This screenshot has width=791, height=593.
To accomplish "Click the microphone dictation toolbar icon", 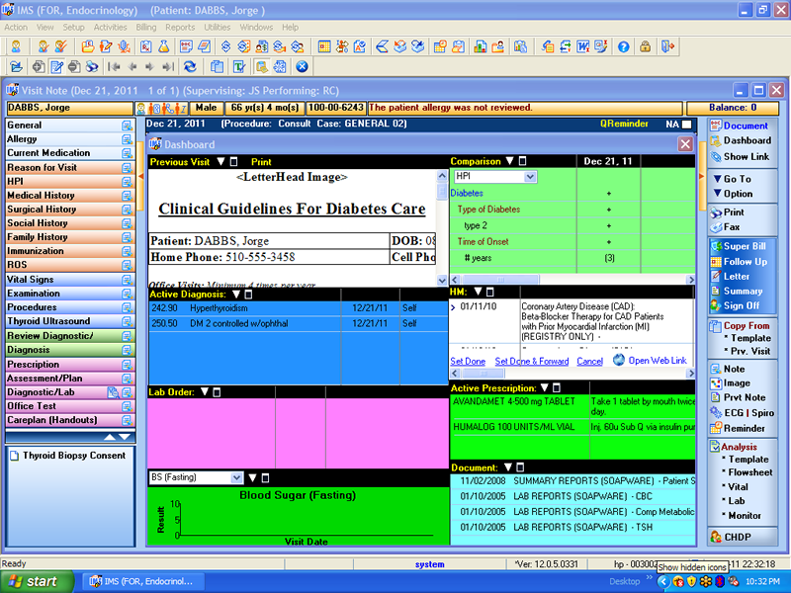I will [124, 46].
